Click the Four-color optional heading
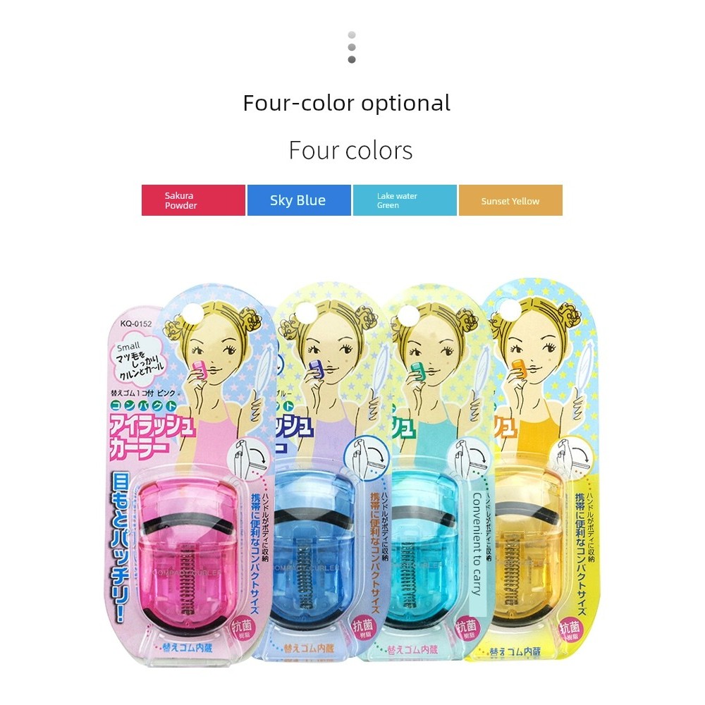Screen dimensions: 705x705 [347, 103]
